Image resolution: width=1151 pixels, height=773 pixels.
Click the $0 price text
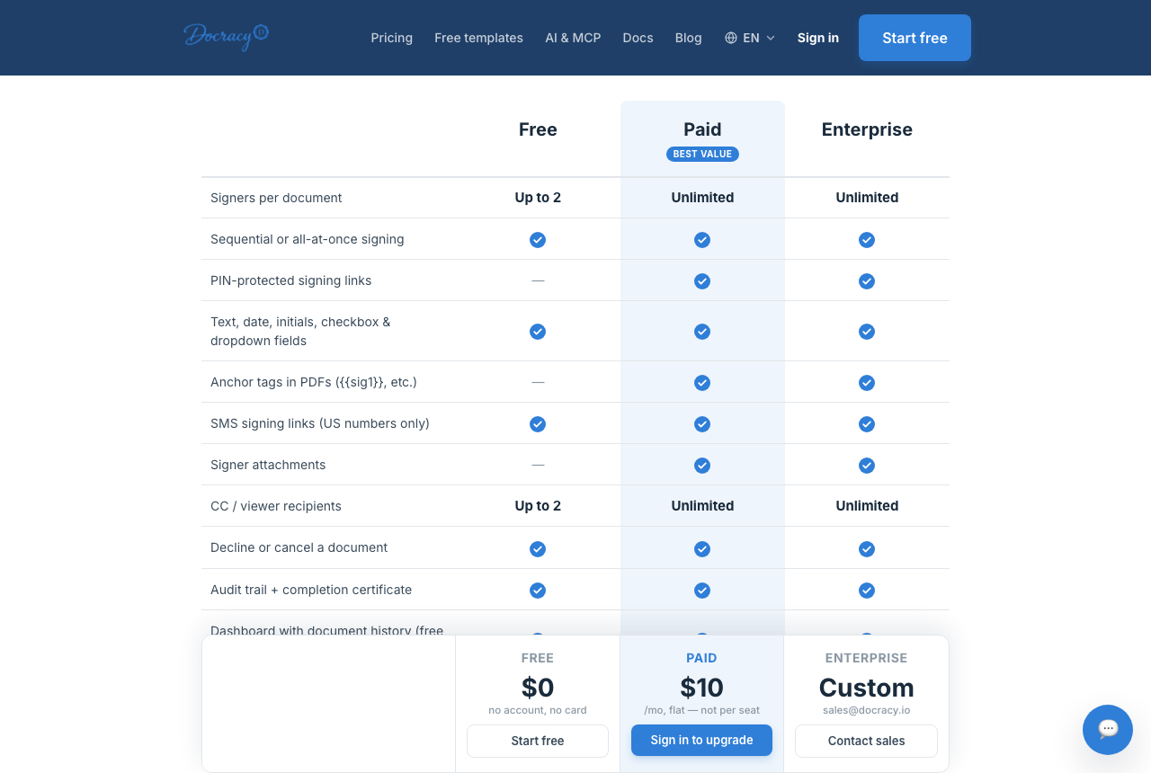(x=538, y=688)
